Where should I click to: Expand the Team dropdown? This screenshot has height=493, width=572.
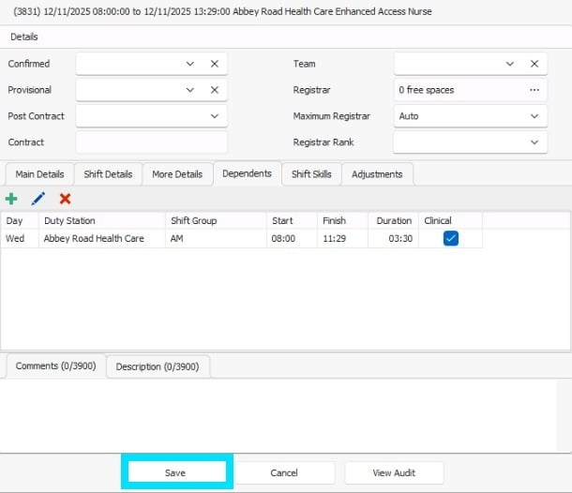[x=510, y=64]
